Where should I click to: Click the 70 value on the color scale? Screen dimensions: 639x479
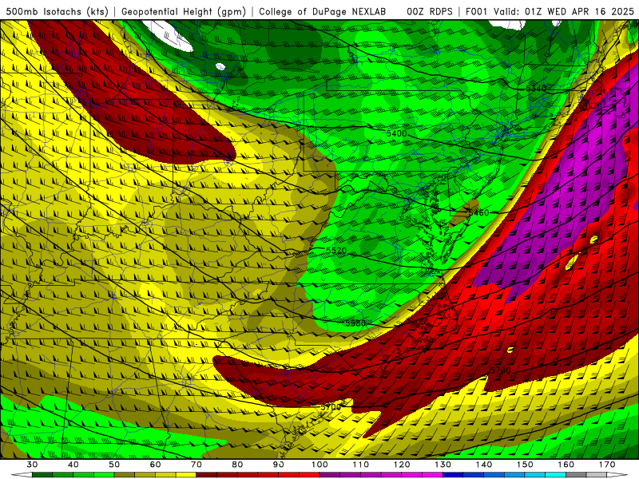(x=196, y=465)
